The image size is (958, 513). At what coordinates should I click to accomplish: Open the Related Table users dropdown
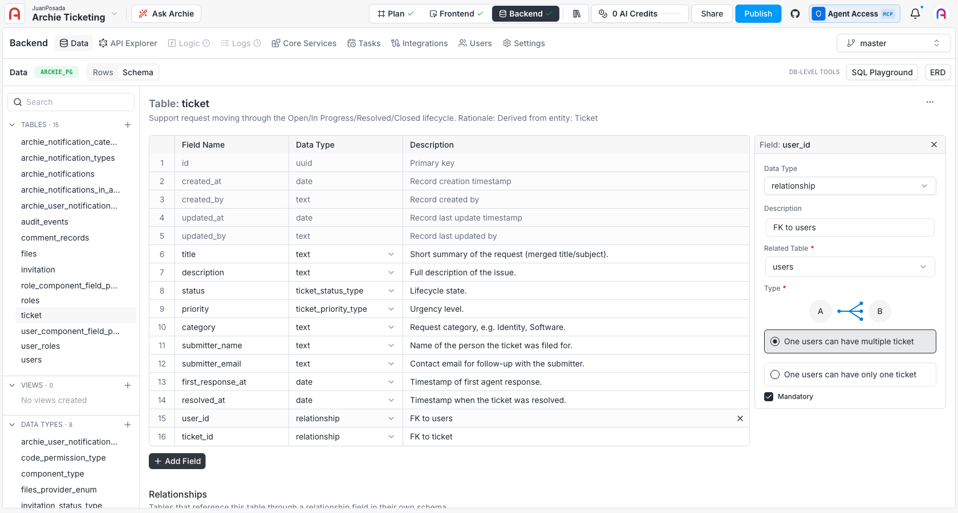pyautogui.click(x=850, y=267)
